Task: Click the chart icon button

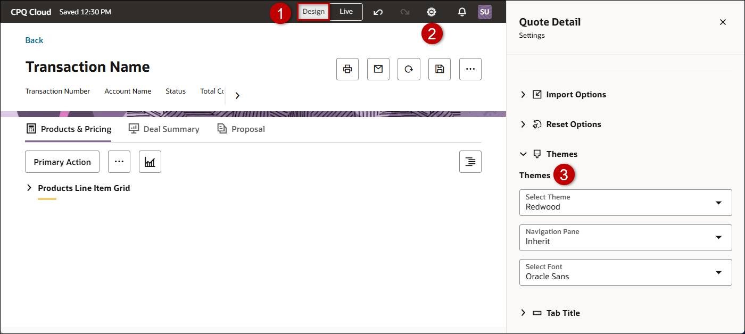Action: [150, 162]
